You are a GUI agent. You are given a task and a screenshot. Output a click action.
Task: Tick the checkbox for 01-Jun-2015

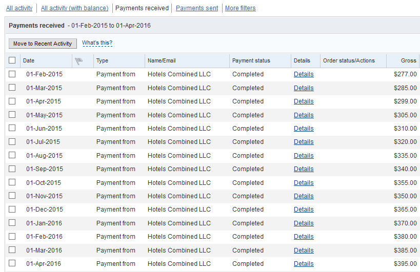pyautogui.click(x=12, y=128)
